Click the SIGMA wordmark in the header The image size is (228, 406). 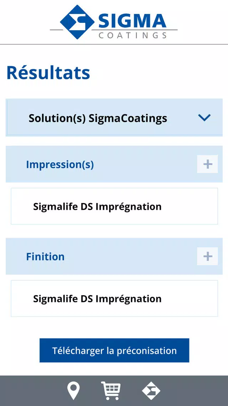tap(132, 21)
